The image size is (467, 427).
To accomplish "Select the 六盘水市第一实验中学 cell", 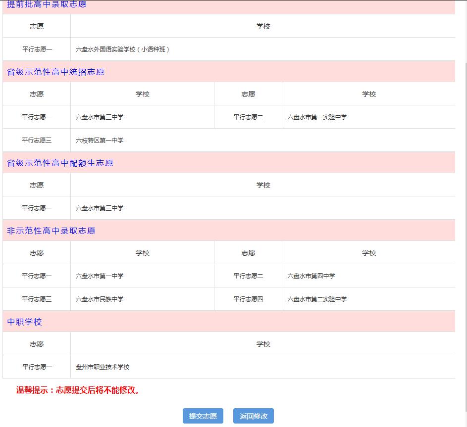I will click(317, 117).
